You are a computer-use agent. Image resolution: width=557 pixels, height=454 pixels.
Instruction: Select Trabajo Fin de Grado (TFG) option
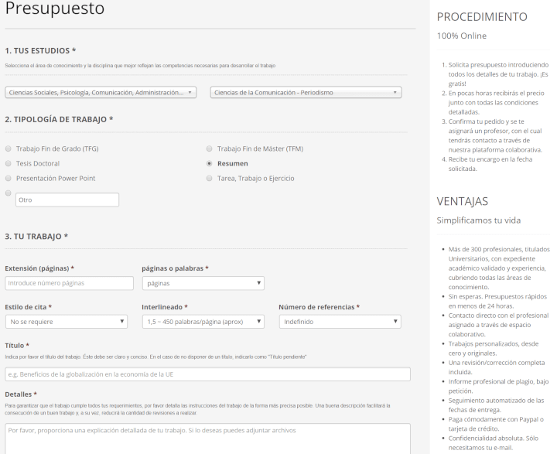[x=9, y=148]
